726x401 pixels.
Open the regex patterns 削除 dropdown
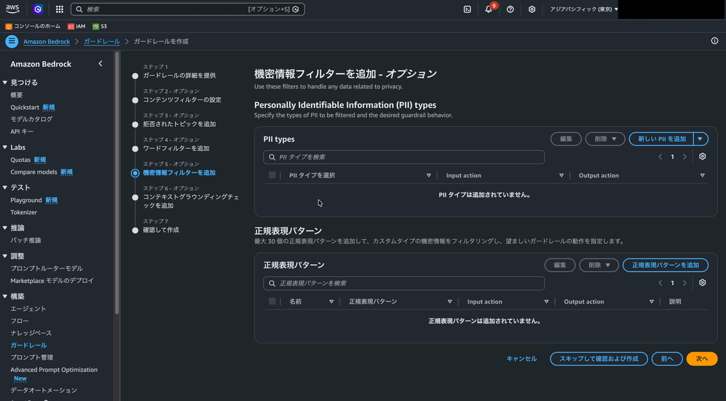pyautogui.click(x=599, y=265)
